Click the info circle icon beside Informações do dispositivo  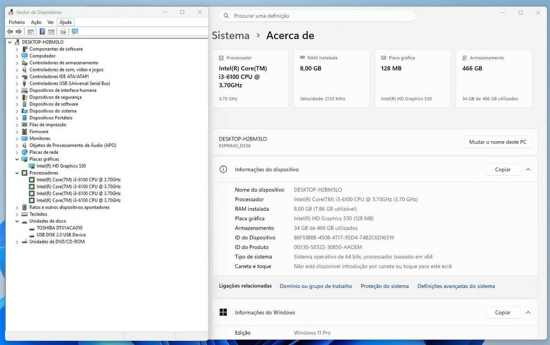(223, 170)
